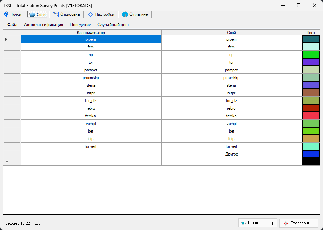323x230 pixels.
Task: Open the Автоклассификация menu
Action: 44,25
